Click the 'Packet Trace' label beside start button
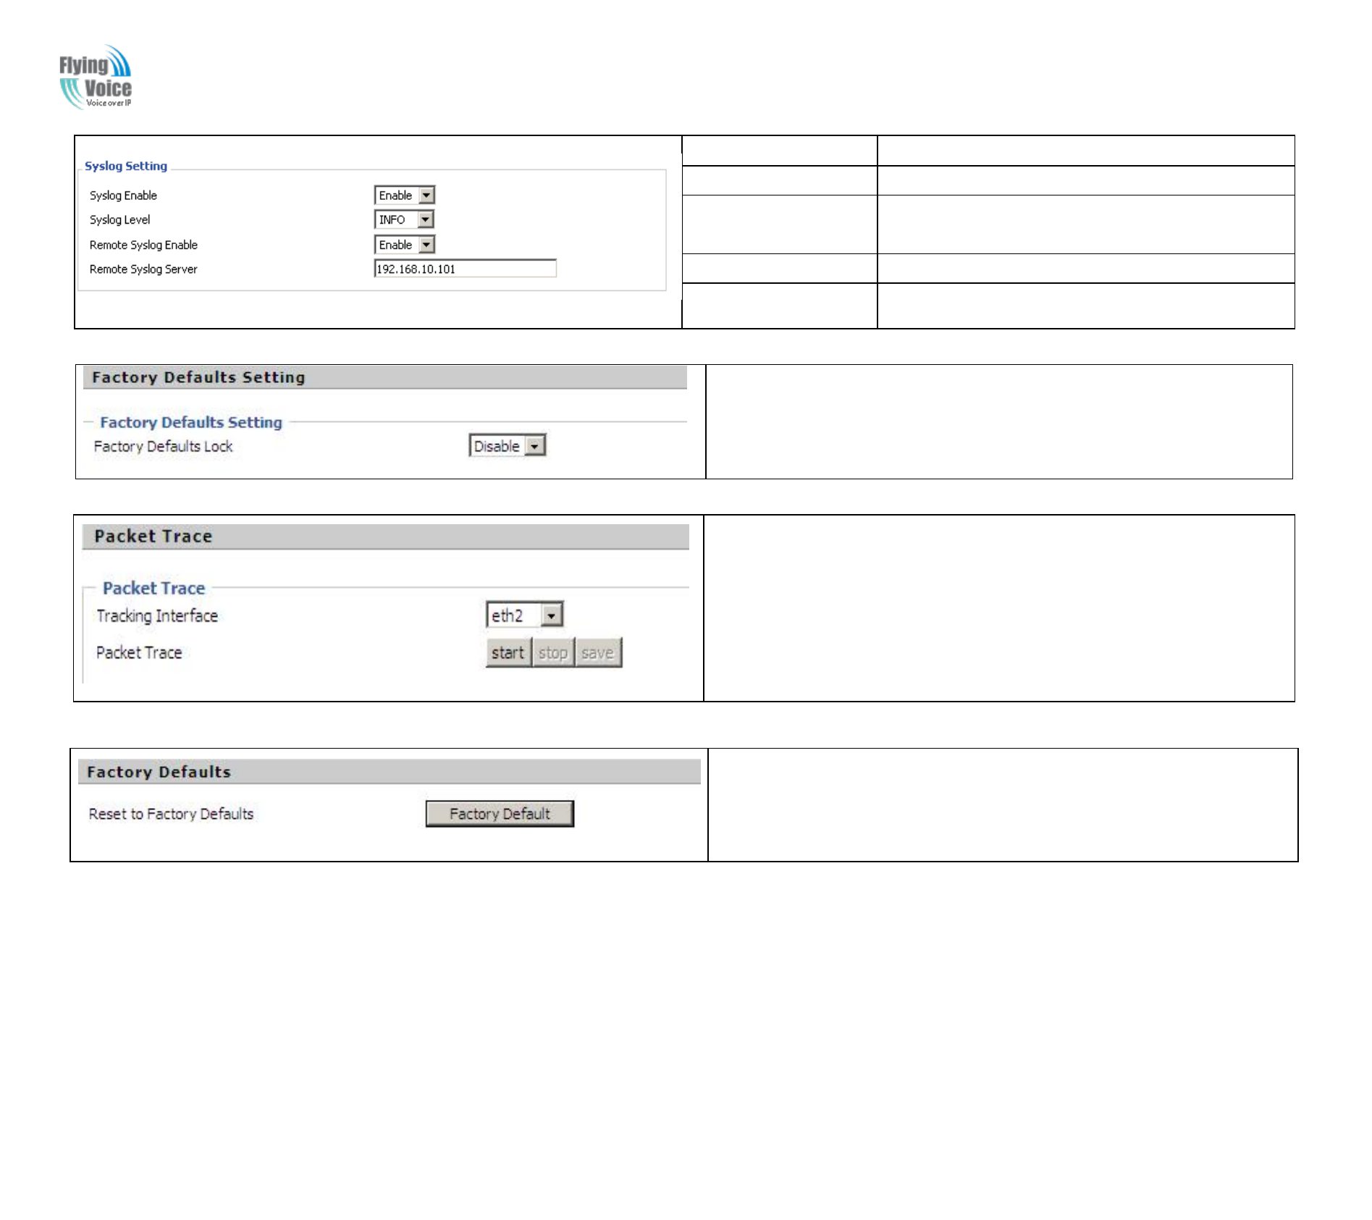 (139, 653)
